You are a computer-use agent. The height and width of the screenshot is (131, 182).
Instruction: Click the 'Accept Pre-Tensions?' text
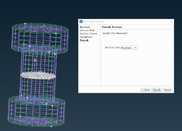[115, 33]
